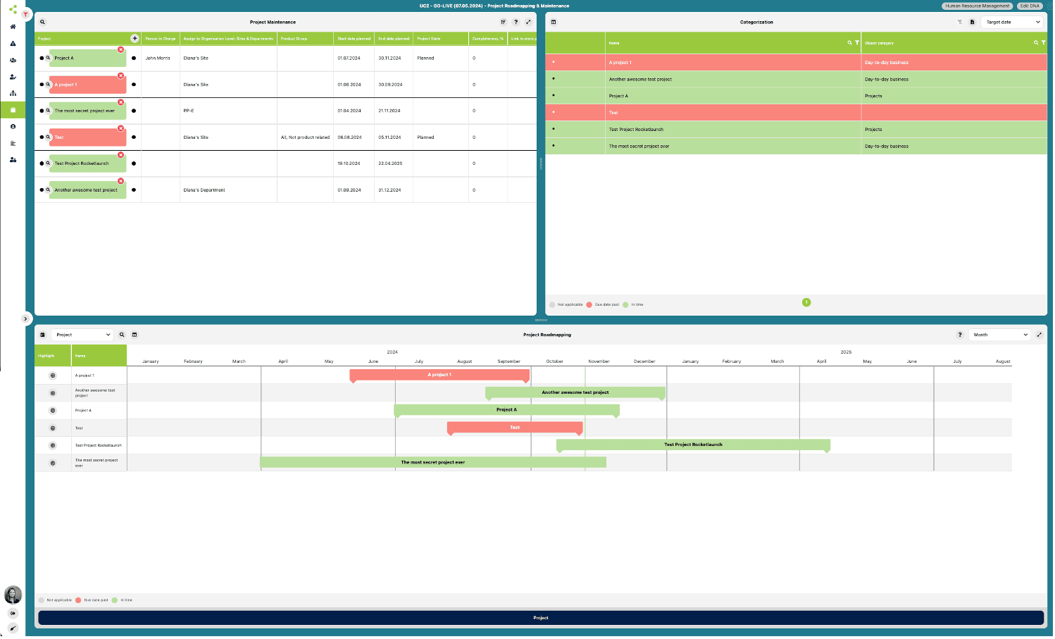Screen dimensions: 1055x639
Task: Open the user circle sidebar icon
Action: (13, 127)
